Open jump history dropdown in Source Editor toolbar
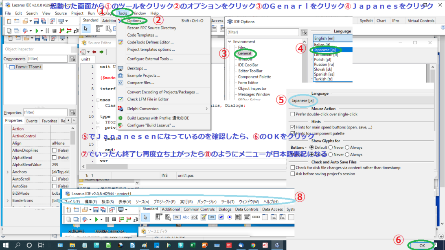 point(88,52)
